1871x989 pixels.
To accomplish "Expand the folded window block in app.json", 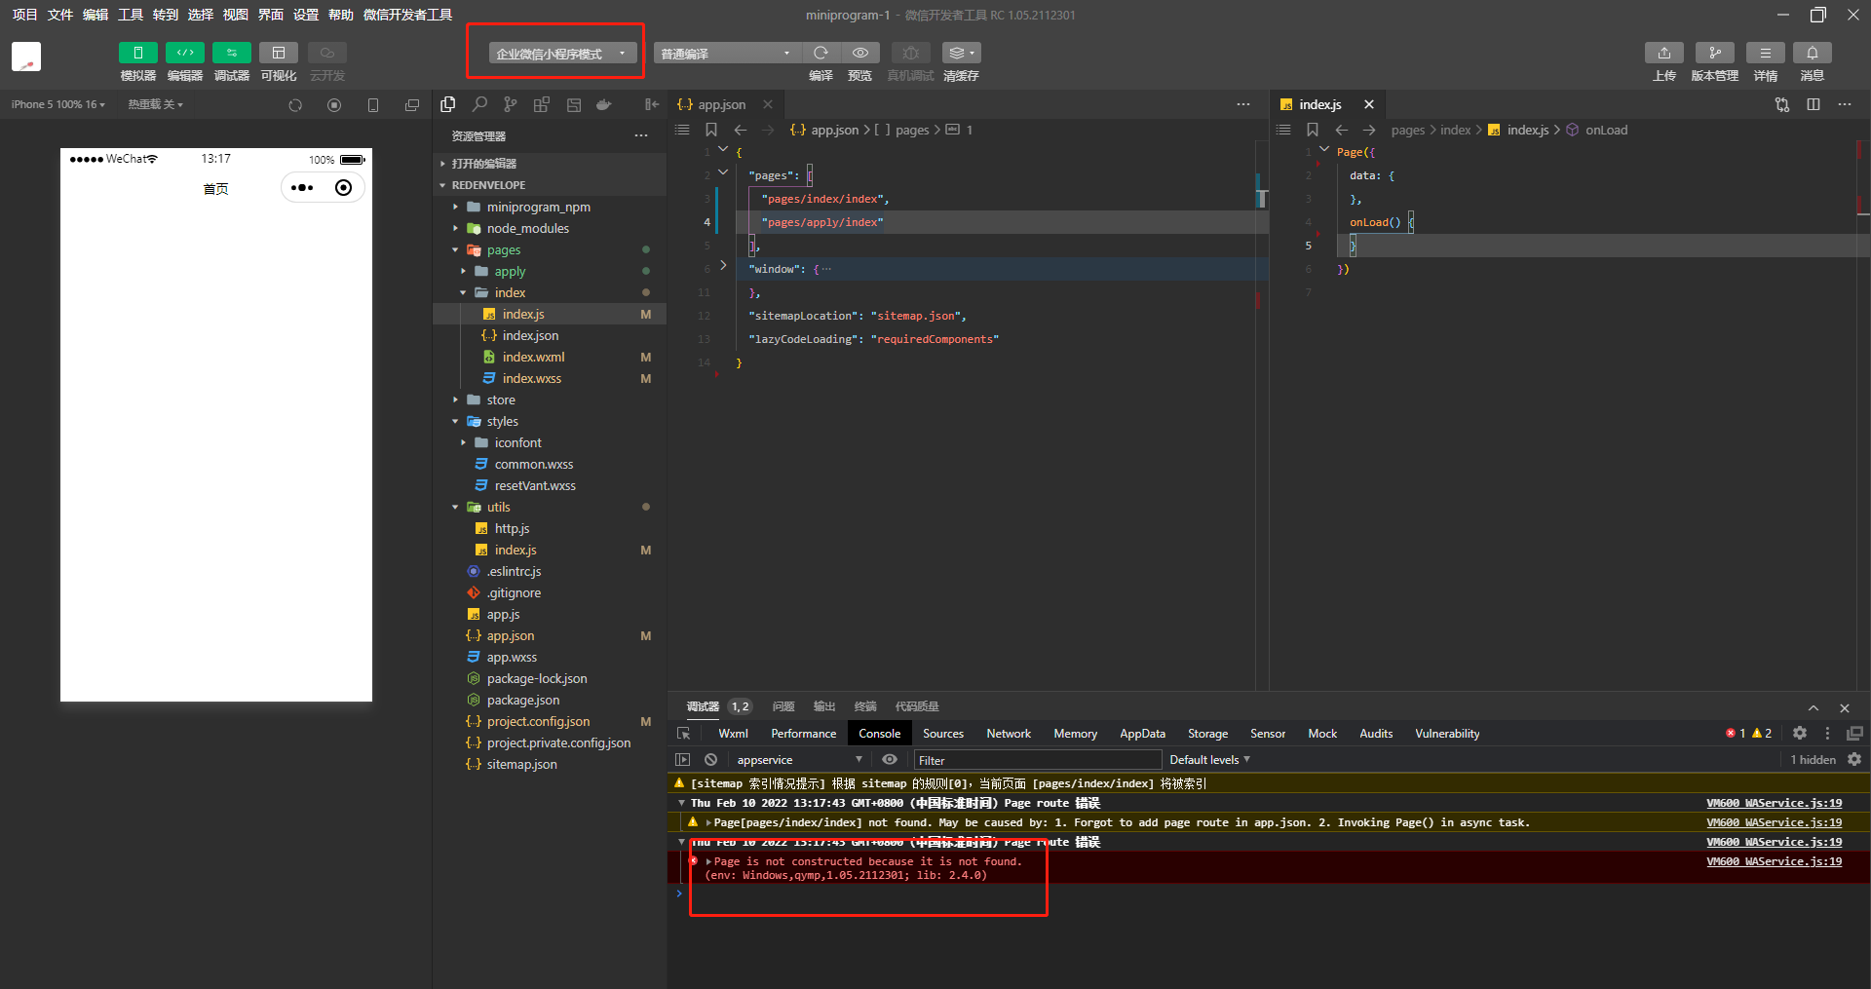I will pyautogui.click(x=723, y=265).
